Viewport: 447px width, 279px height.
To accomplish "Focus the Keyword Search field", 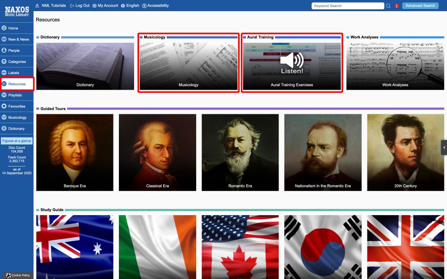I will [348, 6].
